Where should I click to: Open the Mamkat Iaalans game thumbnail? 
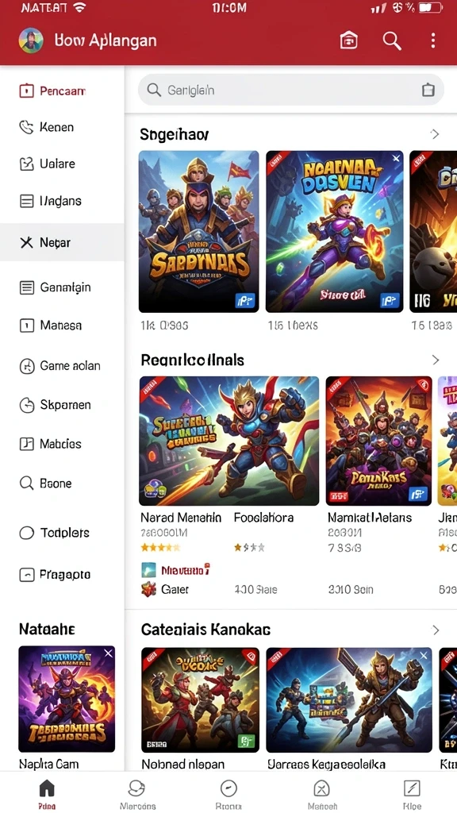(378, 441)
